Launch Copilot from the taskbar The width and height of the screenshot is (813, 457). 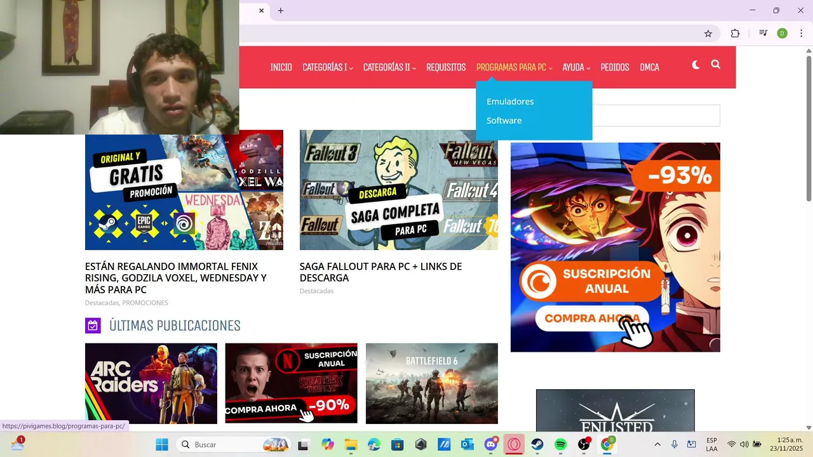coord(328,444)
